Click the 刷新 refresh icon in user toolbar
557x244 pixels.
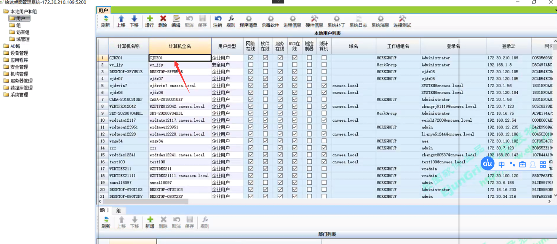(x=105, y=21)
